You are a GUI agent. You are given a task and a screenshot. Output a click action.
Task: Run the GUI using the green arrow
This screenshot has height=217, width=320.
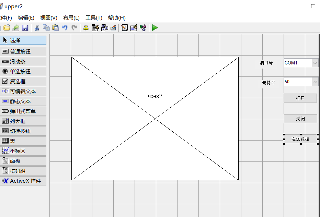click(155, 28)
